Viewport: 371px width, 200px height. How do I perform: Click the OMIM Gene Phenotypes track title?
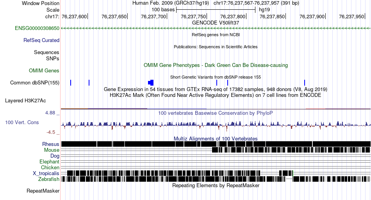tap(216, 65)
